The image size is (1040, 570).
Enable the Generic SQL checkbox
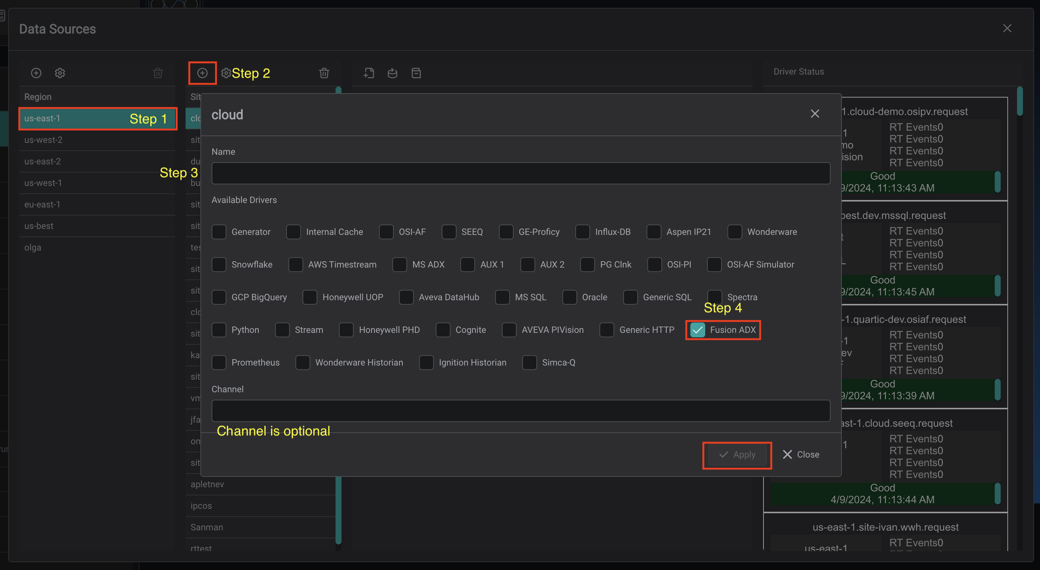click(x=631, y=298)
